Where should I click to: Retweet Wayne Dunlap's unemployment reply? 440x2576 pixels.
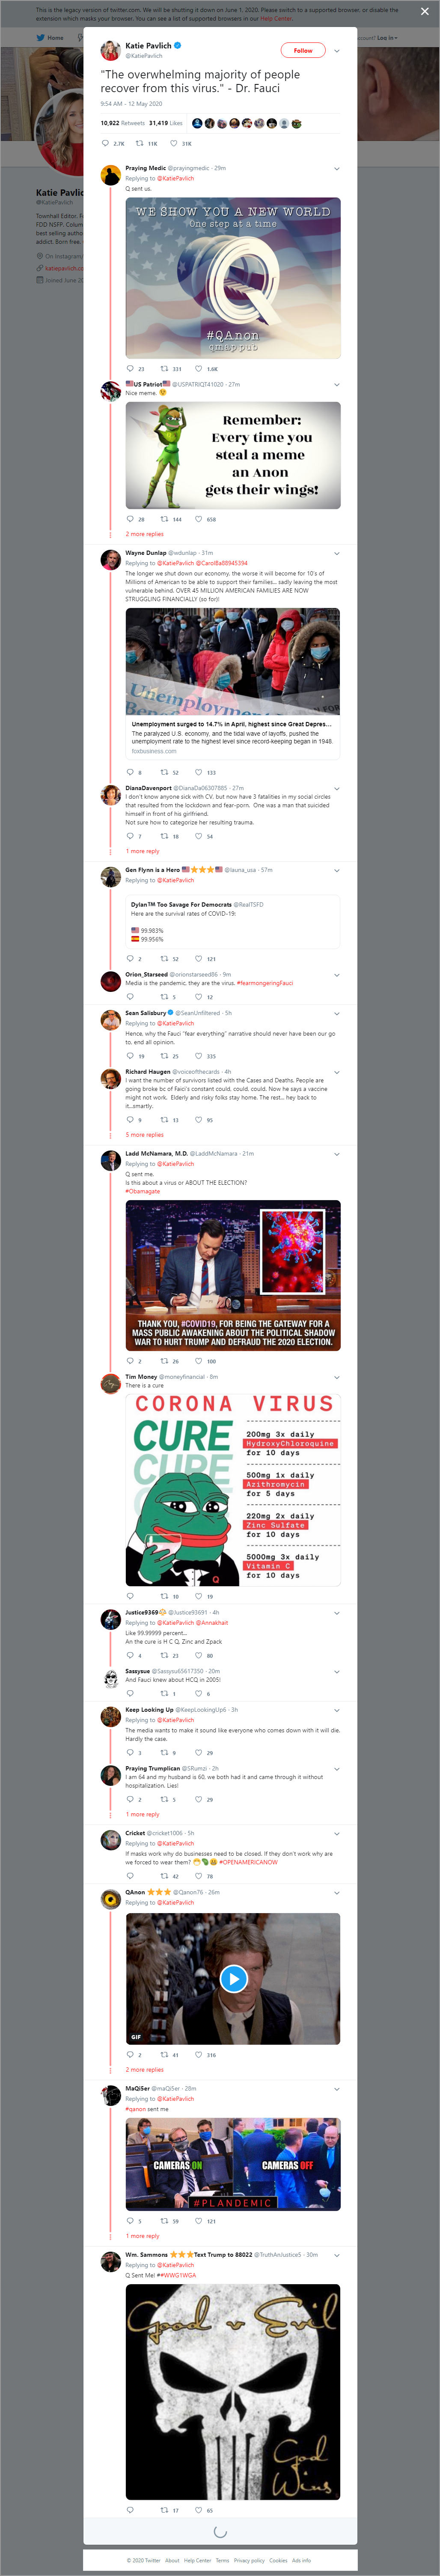pyautogui.click(x=164, y=772)
